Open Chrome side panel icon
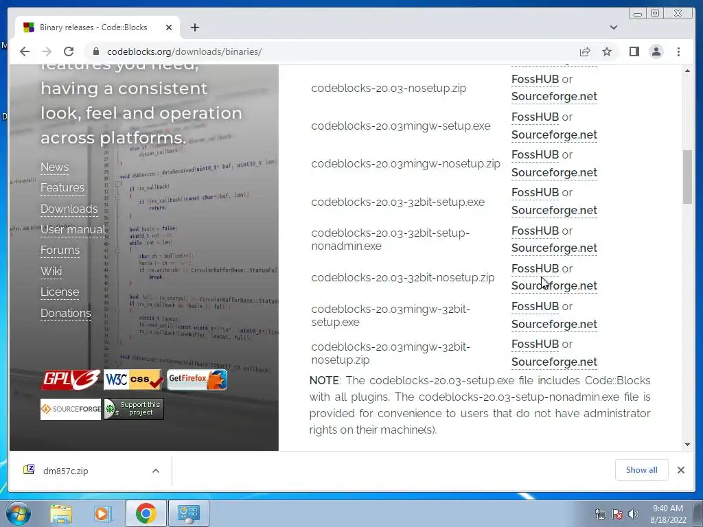Image resolution: width=703 pixels, height=527 pixels. (634, 51)
